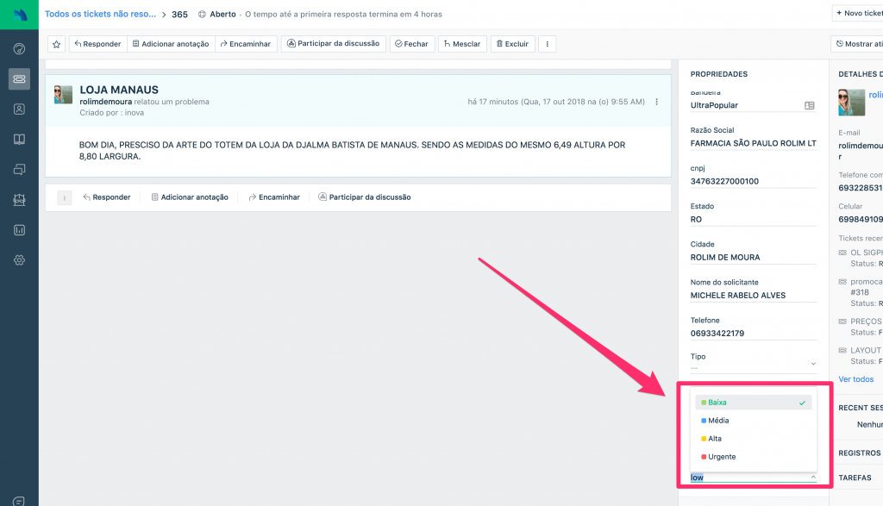Open the Contacts icon in left sidebar
Viewport: 883px width, 506px height.
(19, 109)
